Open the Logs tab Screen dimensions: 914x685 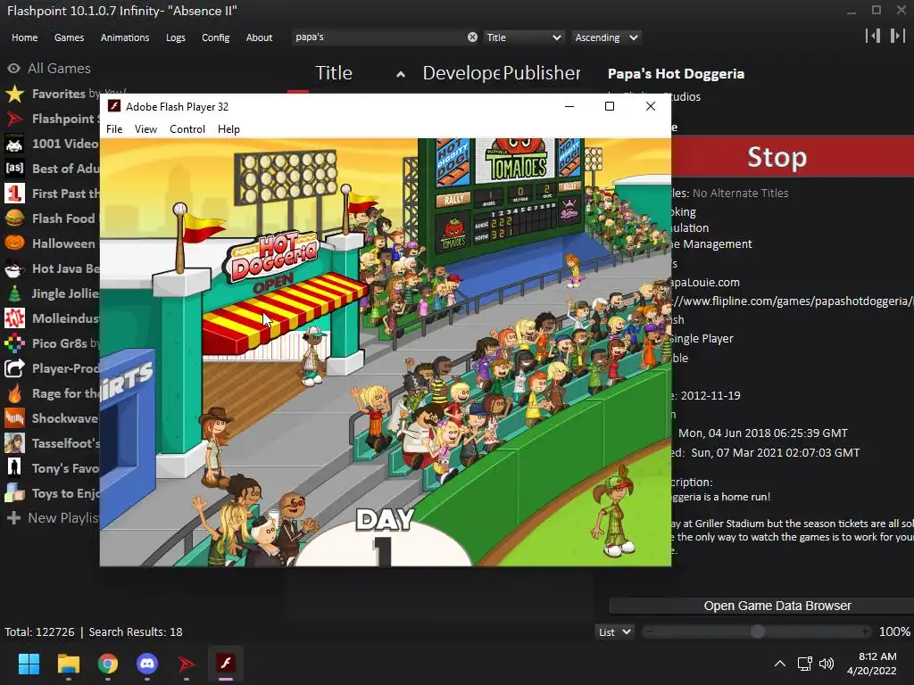click(176, 37)
